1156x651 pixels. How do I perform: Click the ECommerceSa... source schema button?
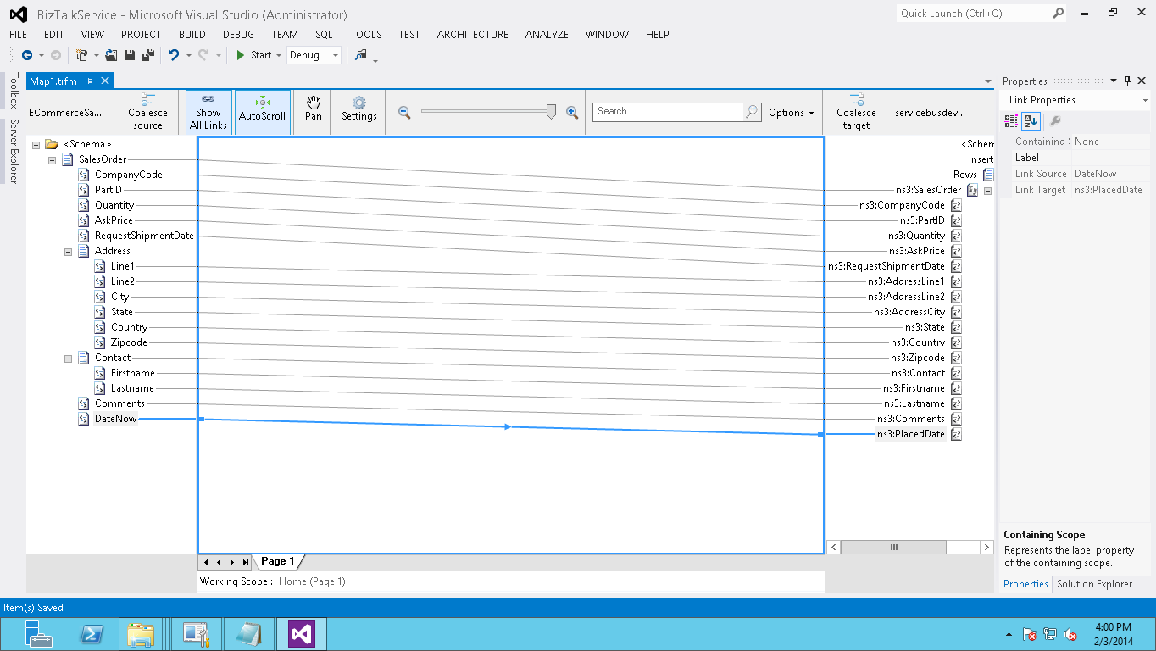click(65, 113)
